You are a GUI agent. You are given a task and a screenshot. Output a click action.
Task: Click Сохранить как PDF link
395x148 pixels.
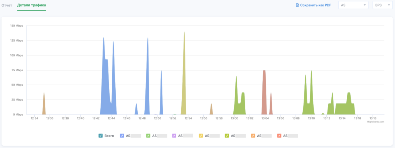coord(313,5)
